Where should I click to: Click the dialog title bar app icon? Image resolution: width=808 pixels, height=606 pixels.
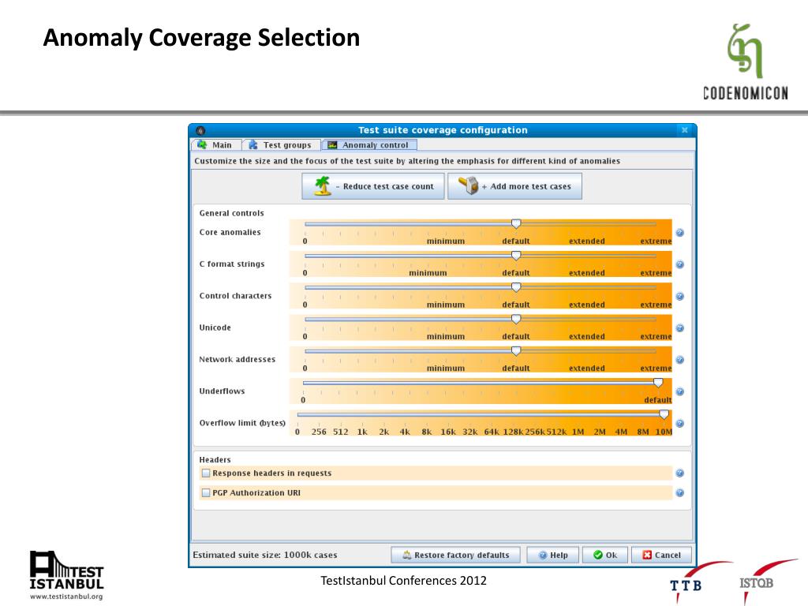click(200, 130)
